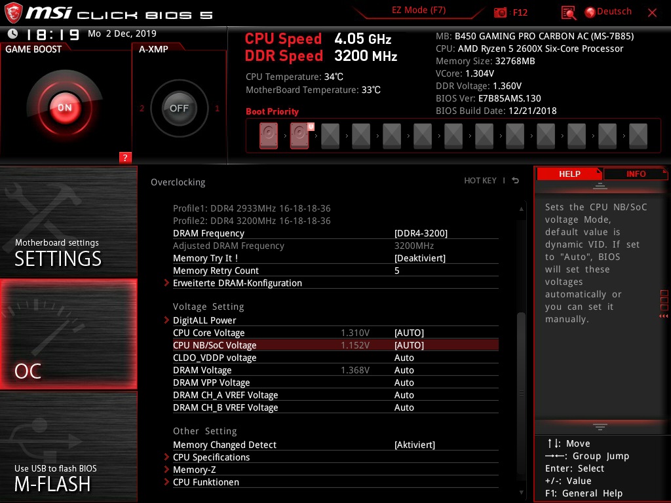This screenshot has width=671, height=503.
Task: Open the red question mark help icon
Action: click(x=125, y=157)
